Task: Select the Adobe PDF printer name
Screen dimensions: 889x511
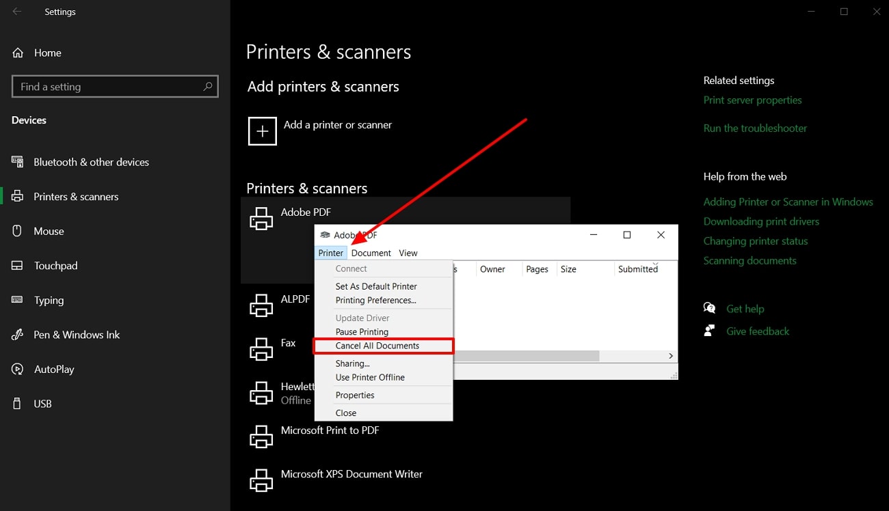Action: [x=306, y=212]
